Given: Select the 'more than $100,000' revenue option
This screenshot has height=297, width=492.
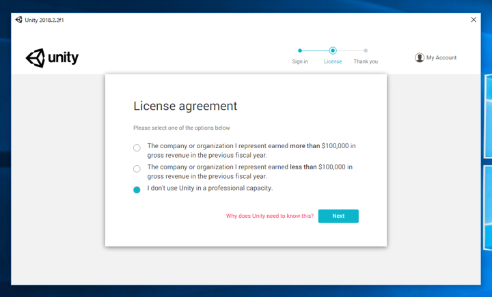Looking at the screenshot, I should pyautogui.click(x=137, y=147).
